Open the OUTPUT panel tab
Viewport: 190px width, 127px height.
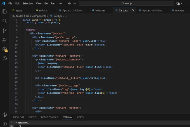[x=32, y=117]
